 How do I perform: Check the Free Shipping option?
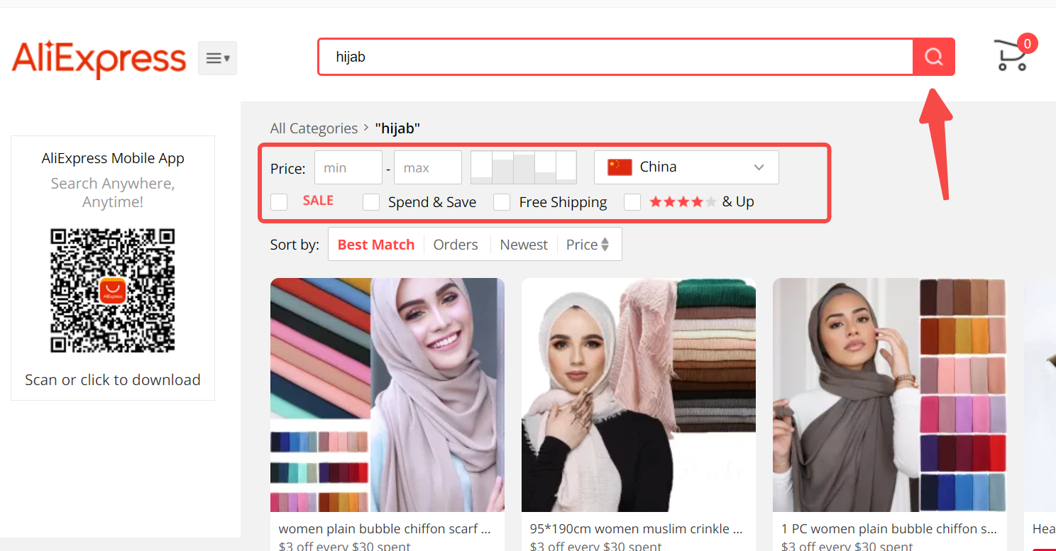click(502, 202)
